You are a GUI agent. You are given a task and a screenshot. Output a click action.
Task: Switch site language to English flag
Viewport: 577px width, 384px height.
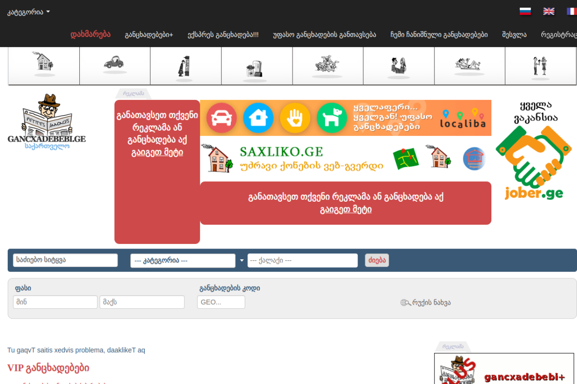click(549, 11)
